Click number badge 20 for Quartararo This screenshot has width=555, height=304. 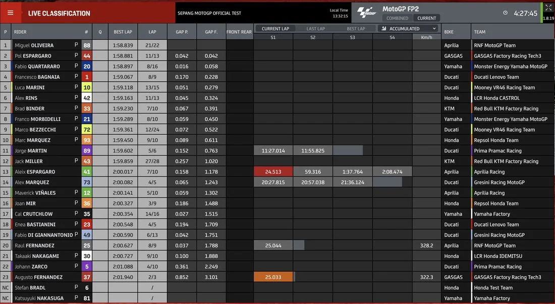(87, 66)
